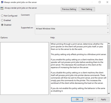Click the Comment box down scroll arrow

(108, 24)
